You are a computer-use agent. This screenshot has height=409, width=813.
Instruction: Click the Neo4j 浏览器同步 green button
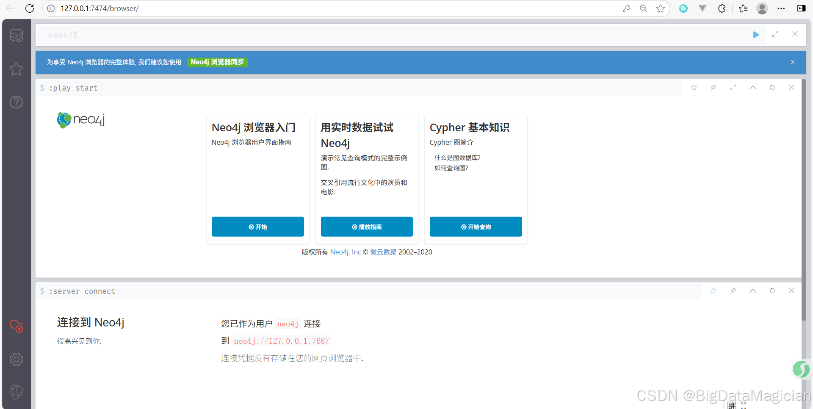pos(217,62)
